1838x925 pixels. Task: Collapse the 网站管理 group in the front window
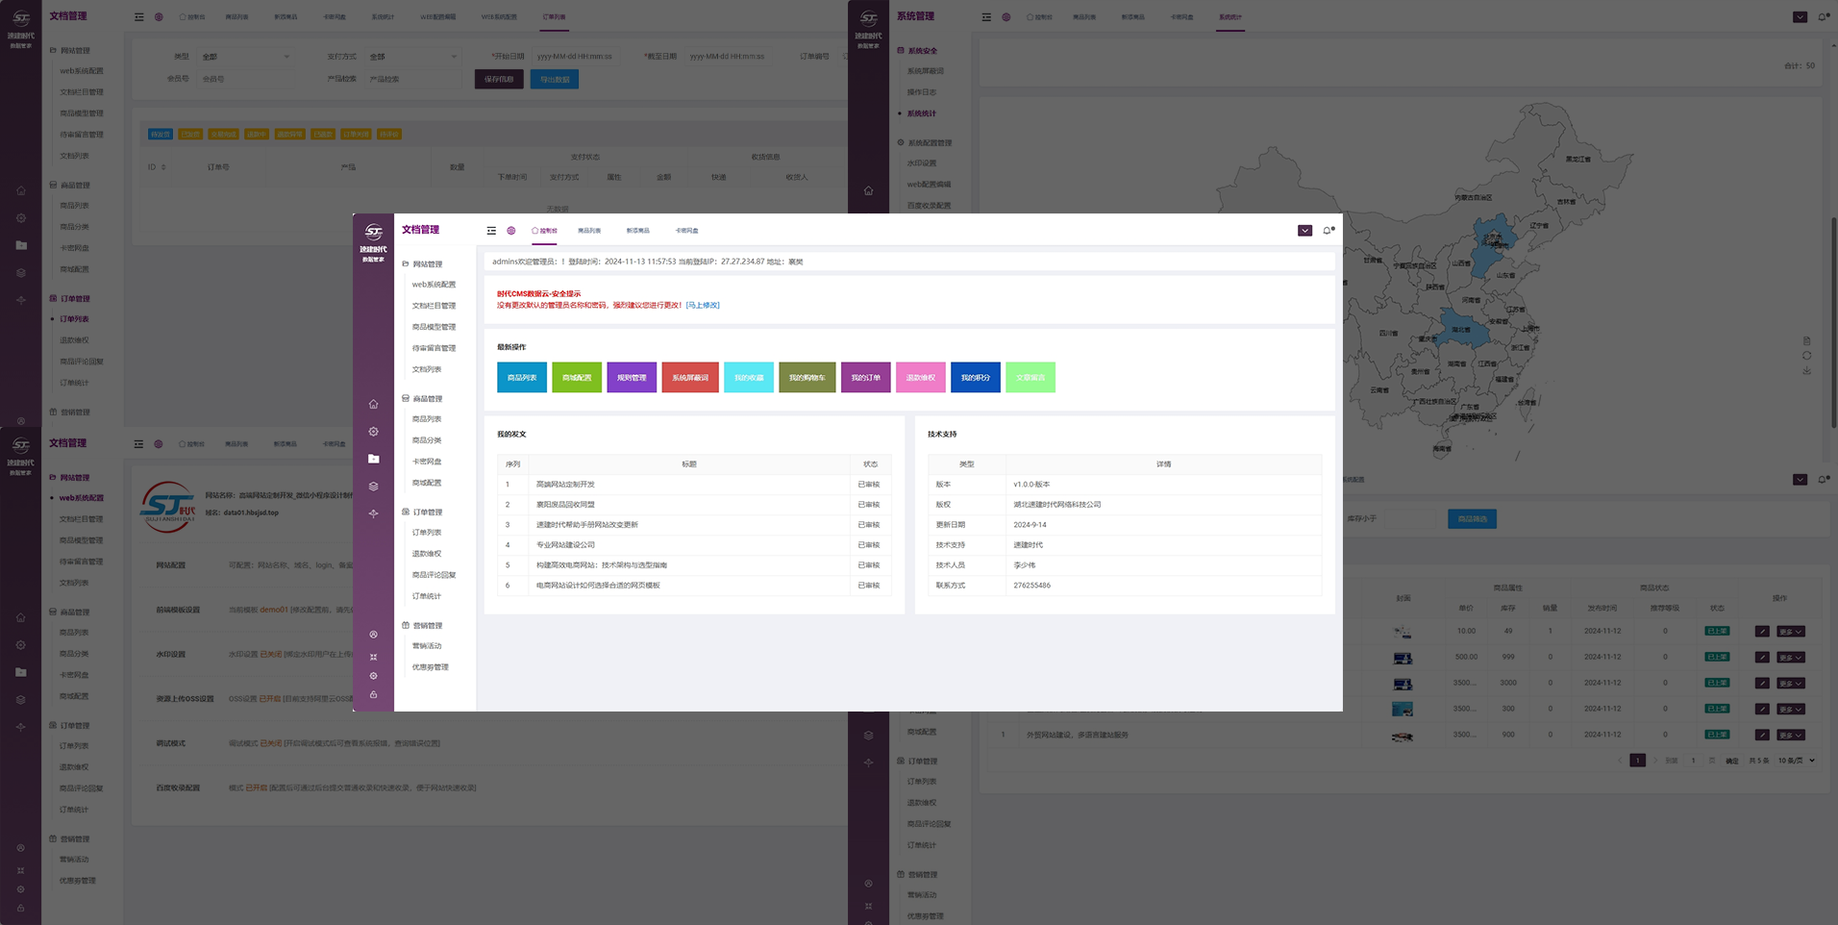pyautogui.click(x=422, y=263)
